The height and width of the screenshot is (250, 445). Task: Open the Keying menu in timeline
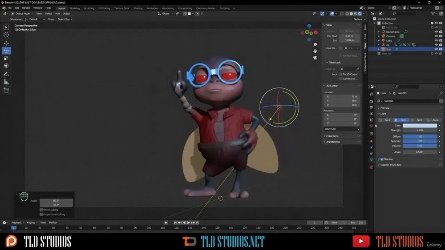click(x=32, y=222)
